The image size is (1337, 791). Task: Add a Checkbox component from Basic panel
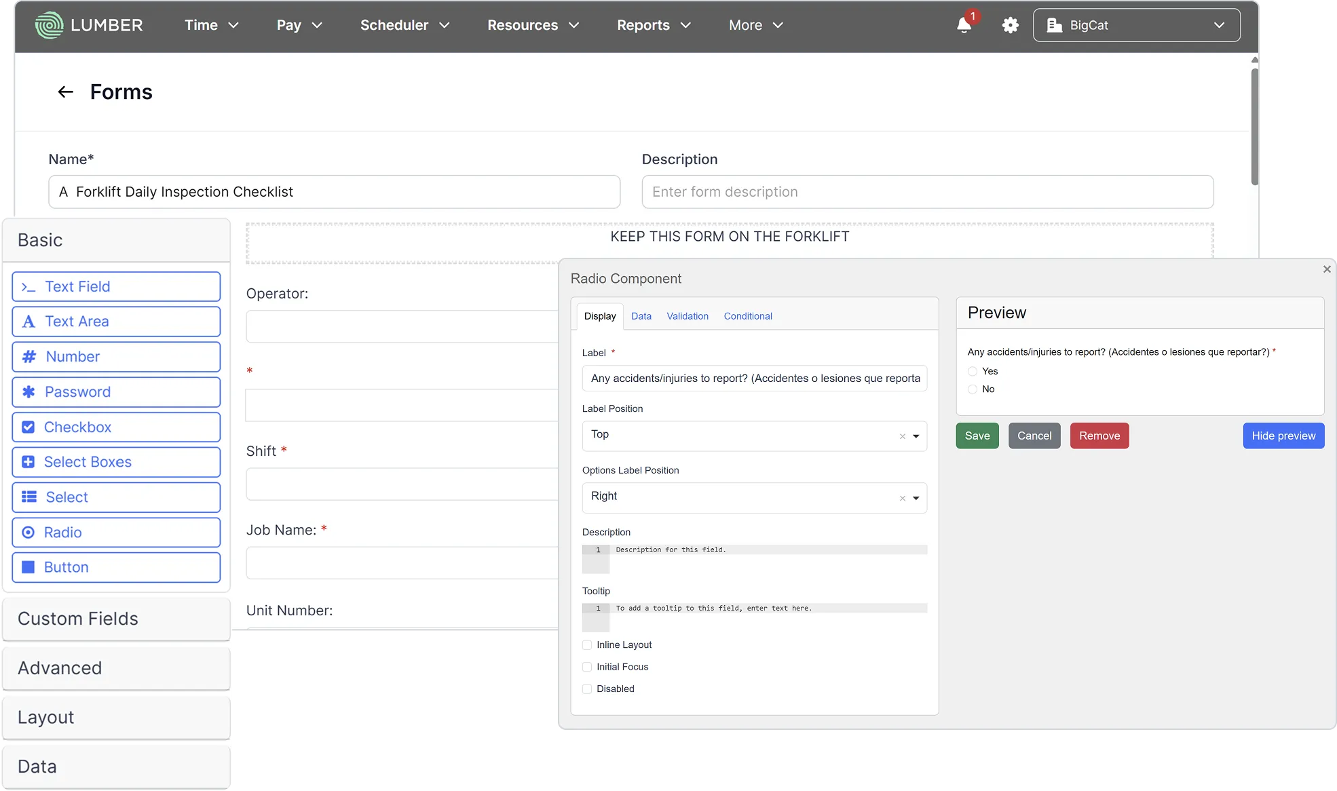pyautogui.click(x=116, y=427)
